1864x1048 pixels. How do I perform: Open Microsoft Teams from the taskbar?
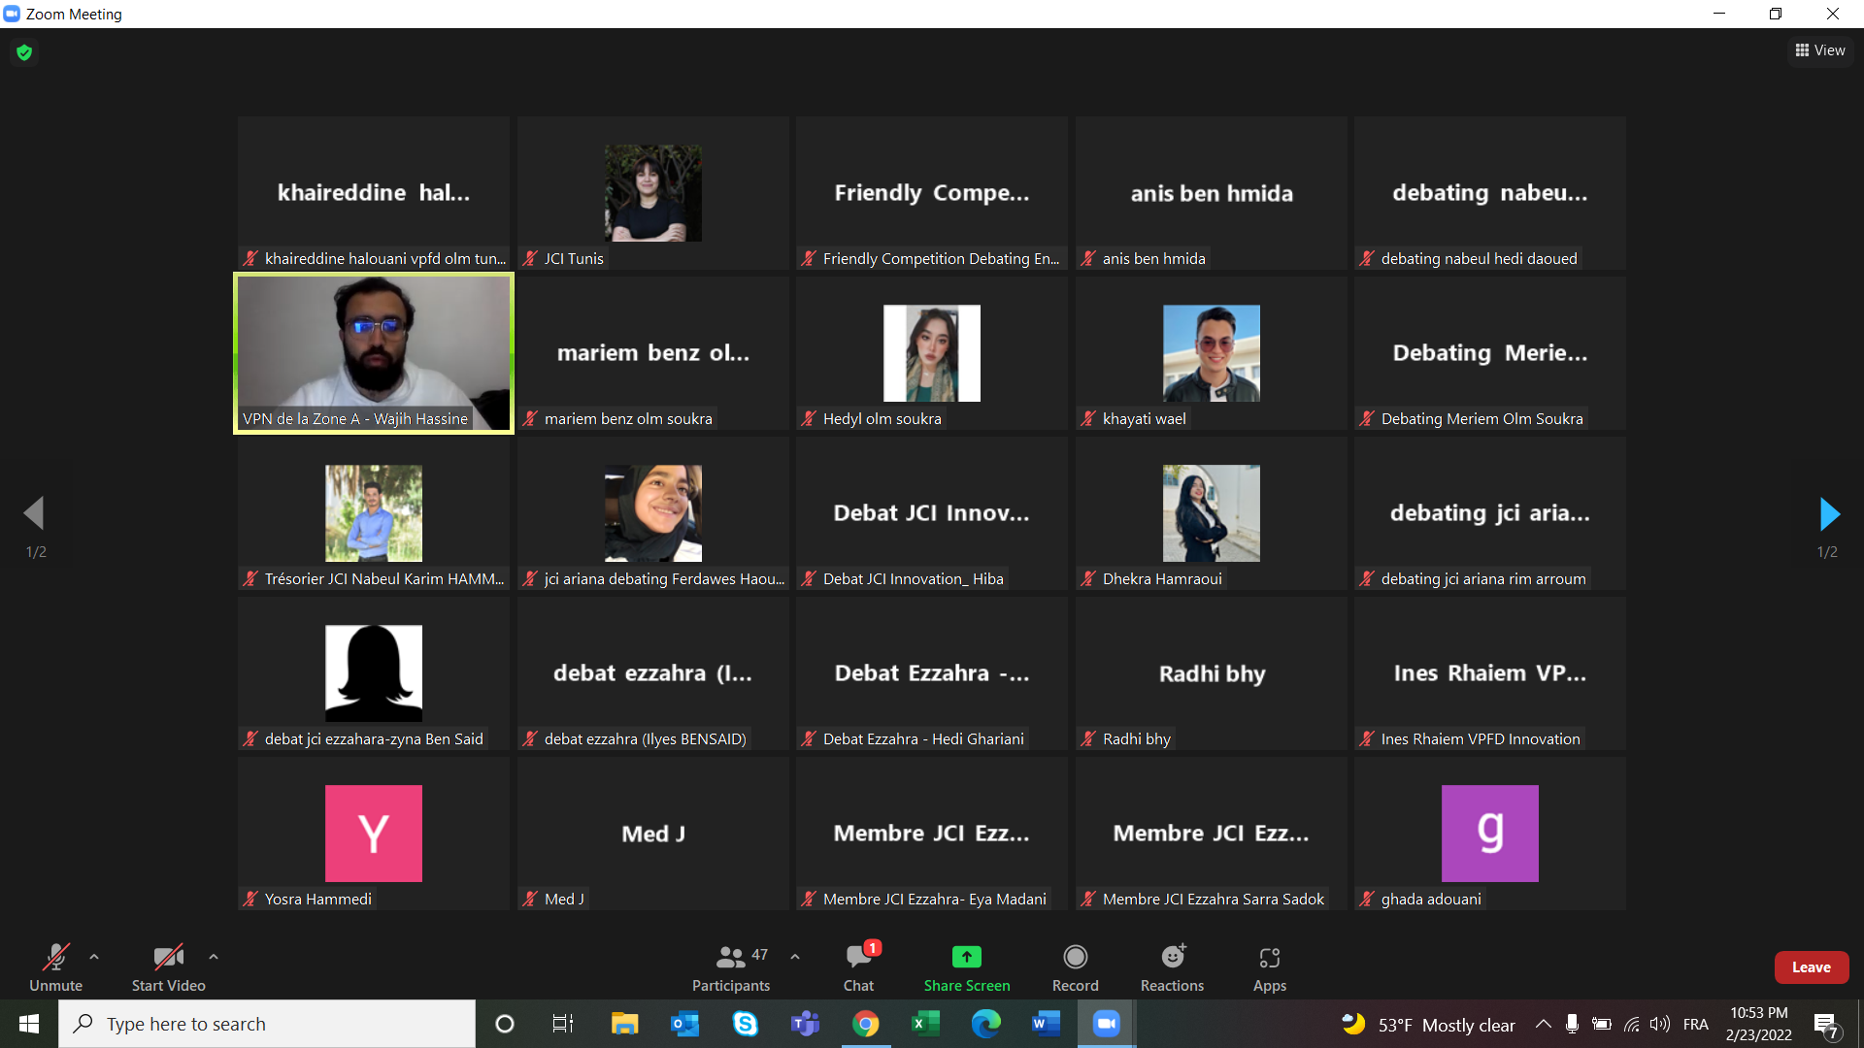pyautogui.click(x=805, y=1024)
